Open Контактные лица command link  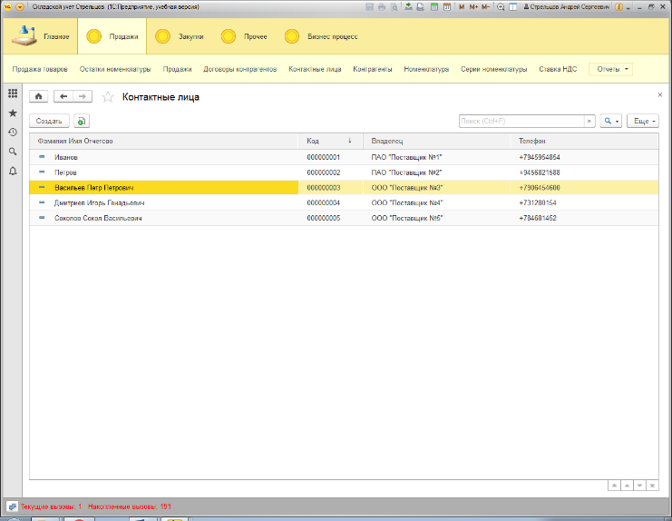[315, 69]
